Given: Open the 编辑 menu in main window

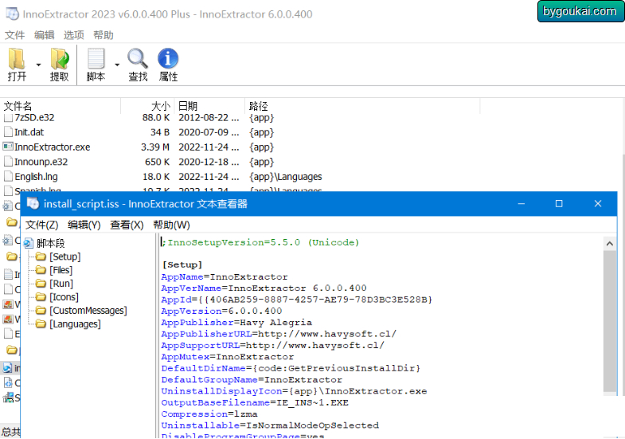Looking at the screenshot, I should pyautogui.click(x=45, y=35).
